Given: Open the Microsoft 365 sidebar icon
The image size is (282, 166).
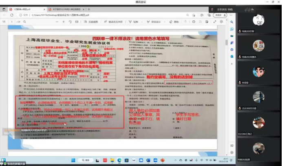Looking at the screenshot, I should (x=232, y=49).
